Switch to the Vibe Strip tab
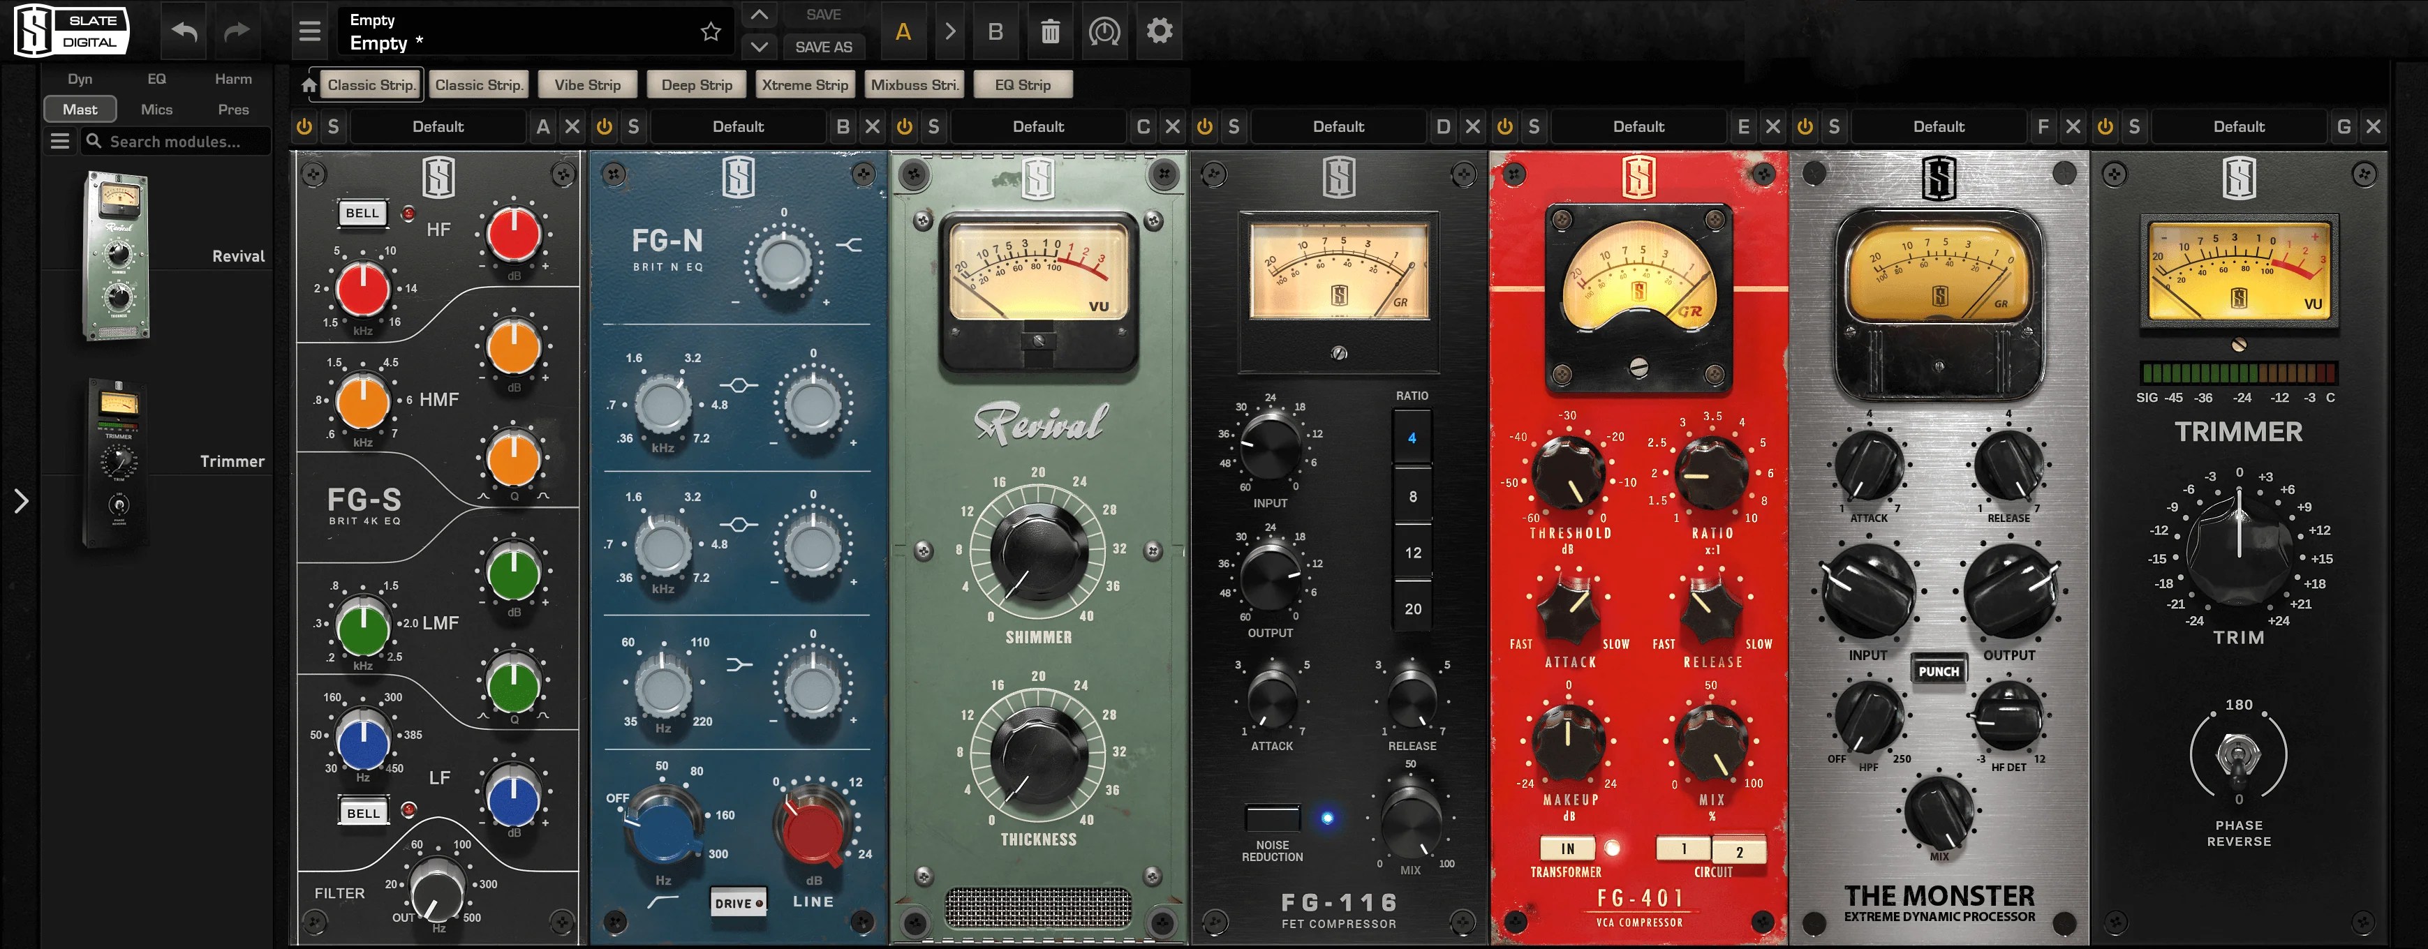This screenshot has width=2428, height=949. tap(588, 84)
